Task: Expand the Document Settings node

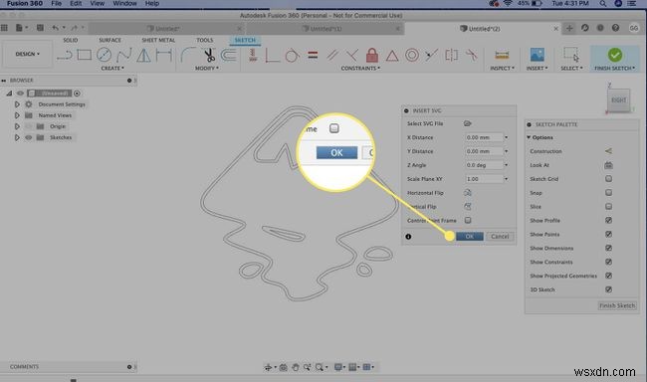Action: [x=17, y=104]
